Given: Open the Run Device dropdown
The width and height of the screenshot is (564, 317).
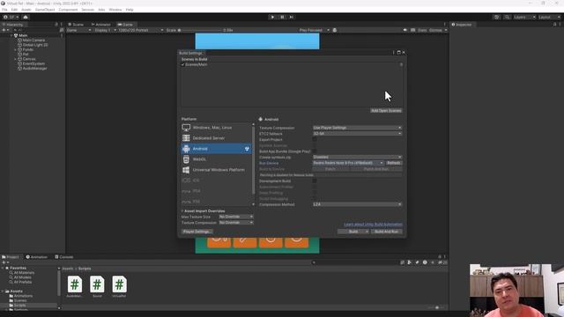Looking at the screenshot, I should tap(348, 163).
